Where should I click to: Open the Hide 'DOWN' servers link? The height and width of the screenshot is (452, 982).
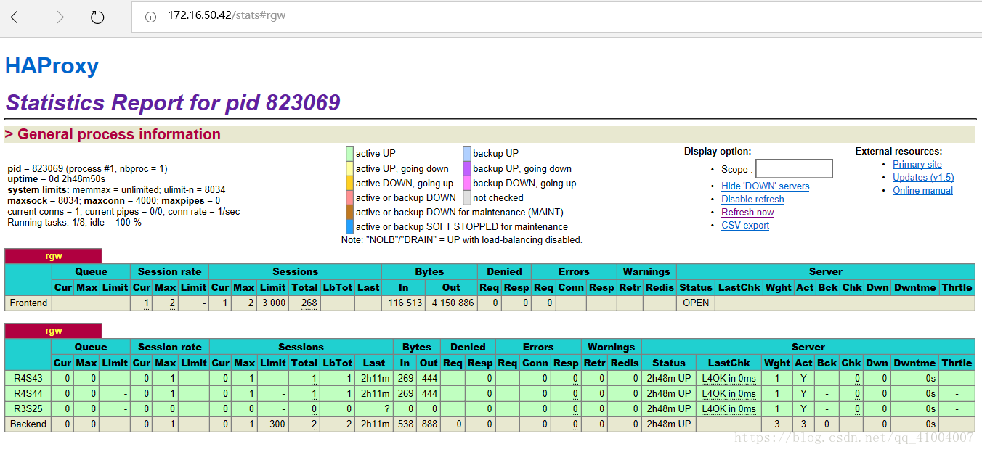765,186
